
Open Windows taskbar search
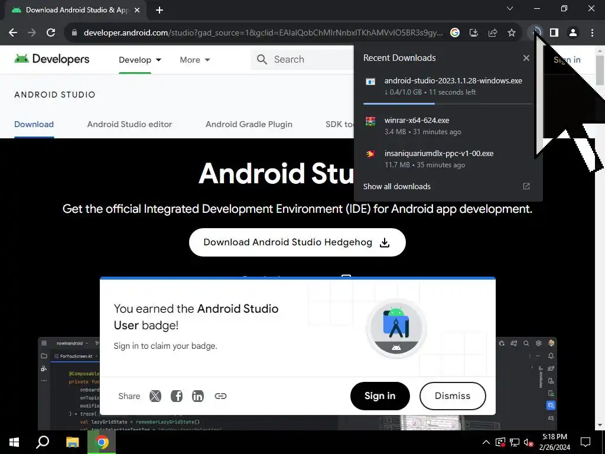point(43,442)
